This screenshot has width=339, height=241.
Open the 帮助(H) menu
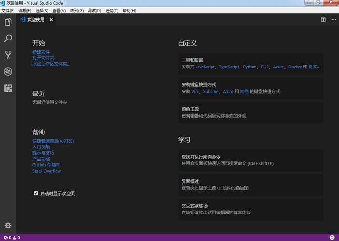pos(129,11)
